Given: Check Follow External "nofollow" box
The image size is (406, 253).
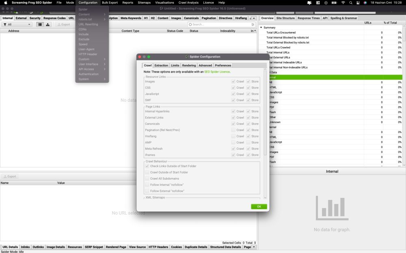Looking at the screenshot, I should click(x=147, y=191).
